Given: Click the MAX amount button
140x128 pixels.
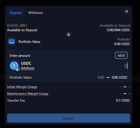Looking at the screenshot, I should pyautogui.click(x=121, y=55).
